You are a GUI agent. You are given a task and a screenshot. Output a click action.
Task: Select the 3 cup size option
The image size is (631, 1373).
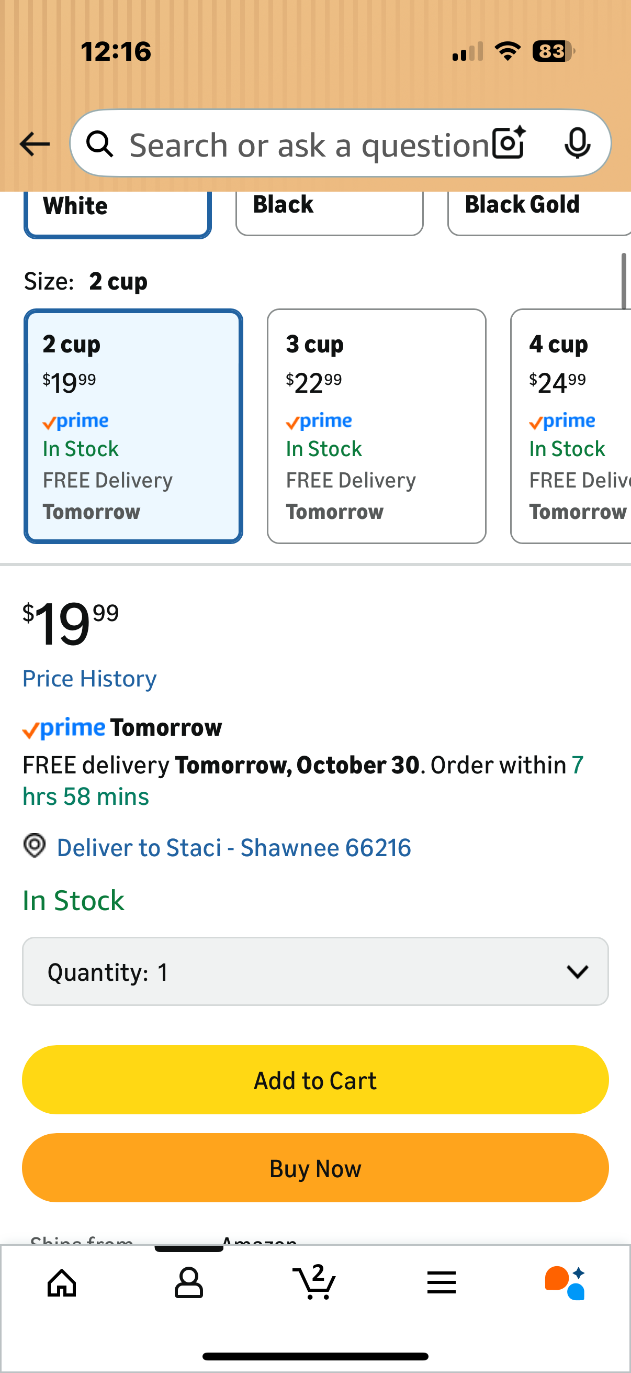pyautogui.click(x=376, y=426)
